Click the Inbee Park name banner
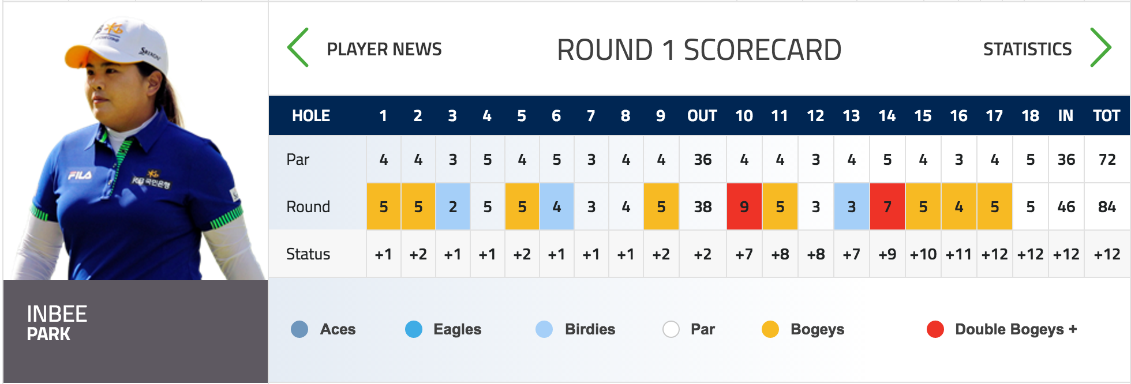 pos(136,332)
